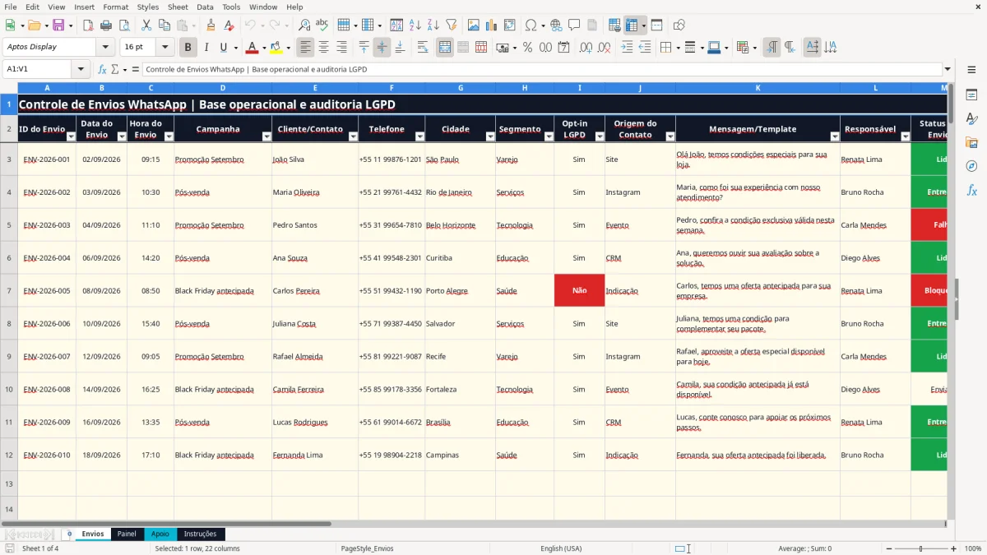Format as percent

point(527,48)
